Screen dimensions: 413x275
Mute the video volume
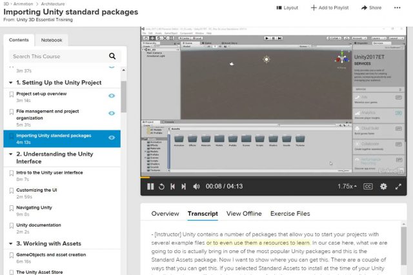click(196, 187)
